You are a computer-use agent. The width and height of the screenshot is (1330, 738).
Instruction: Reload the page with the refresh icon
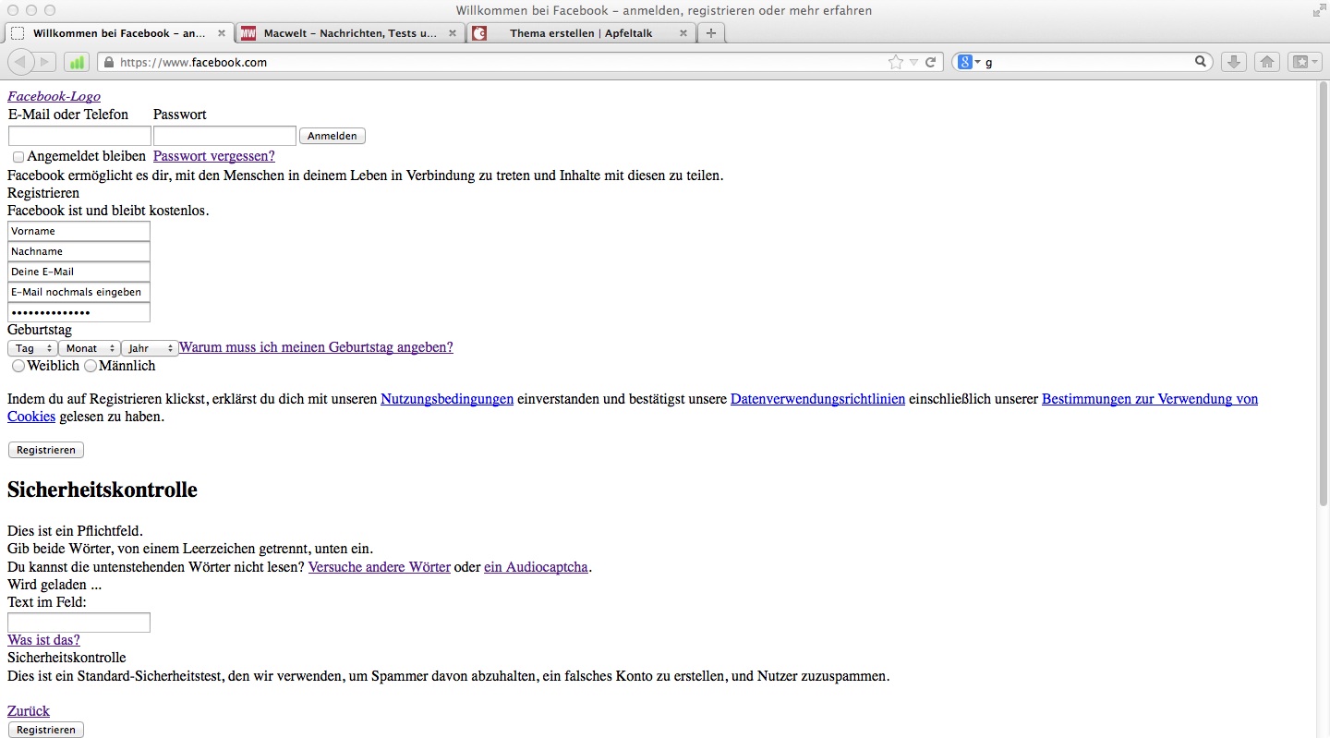931,62
